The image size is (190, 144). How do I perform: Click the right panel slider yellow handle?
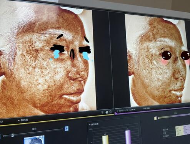click(x=155, y=118)
